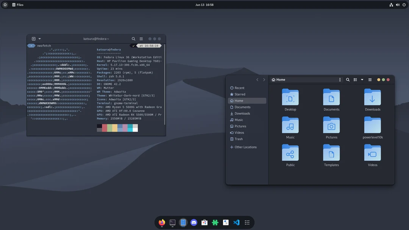The image size is (409, 230).
Task: Expand the sort options dropdown in Files
Action: 362,79
